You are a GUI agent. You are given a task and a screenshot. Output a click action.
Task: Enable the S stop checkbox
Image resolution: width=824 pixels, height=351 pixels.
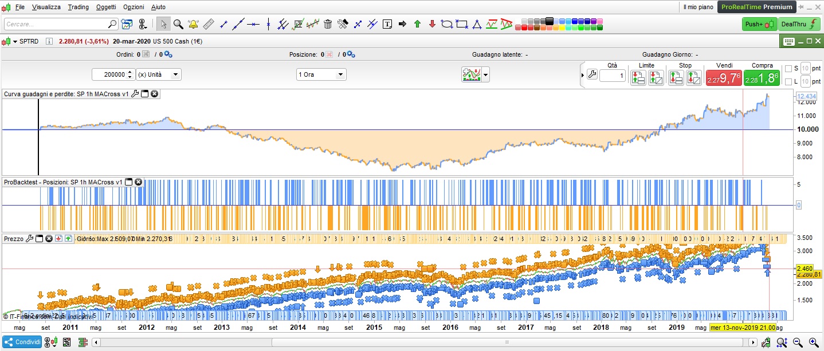coord(788,68)
